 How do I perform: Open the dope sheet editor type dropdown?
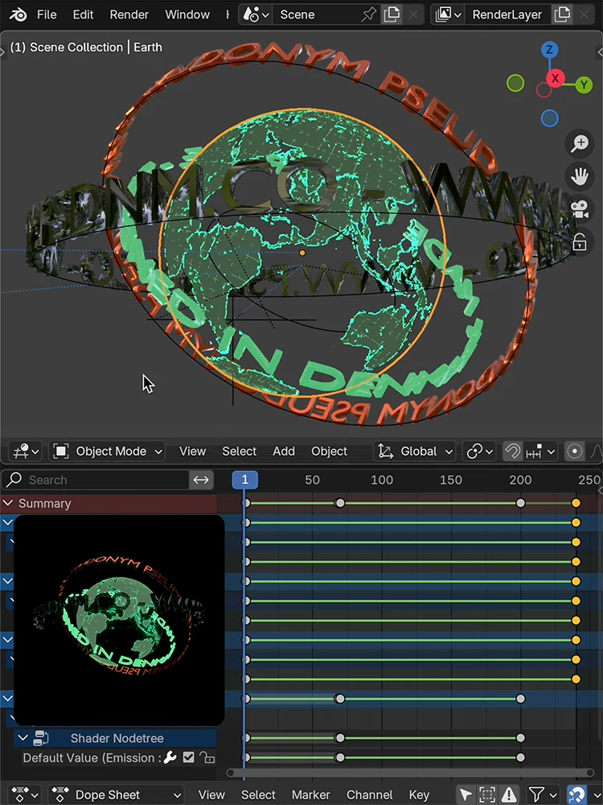point(26,795)
